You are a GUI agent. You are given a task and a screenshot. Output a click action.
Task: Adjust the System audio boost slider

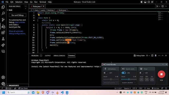129,79
